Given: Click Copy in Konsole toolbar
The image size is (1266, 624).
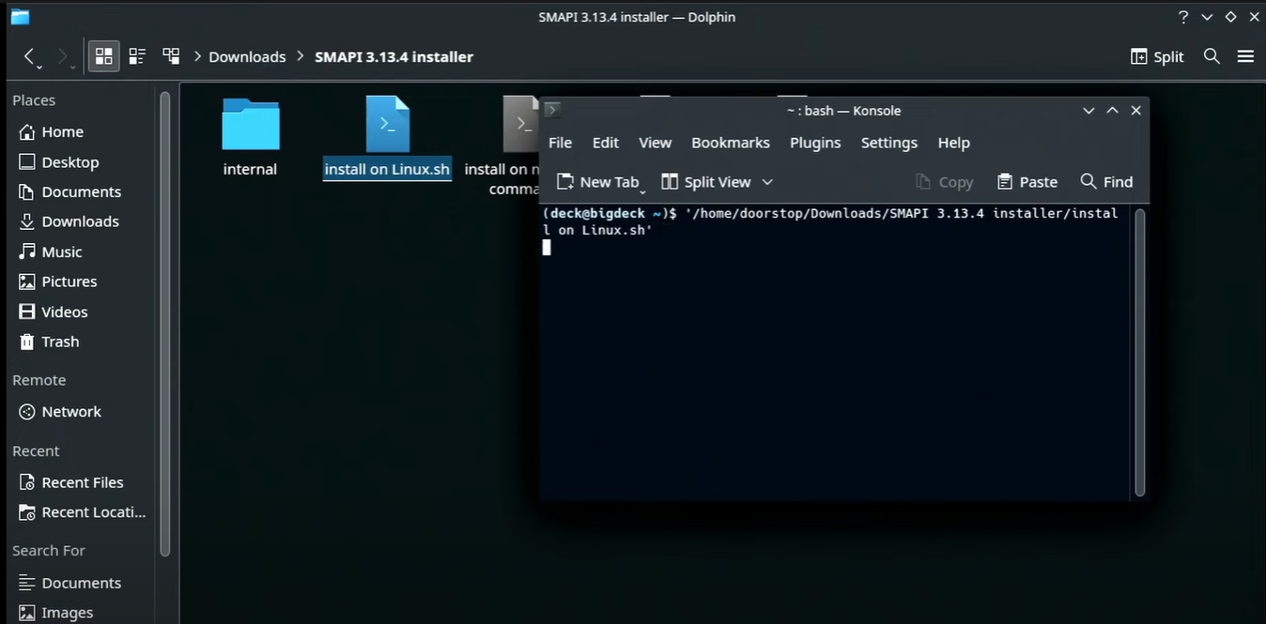Looking at the screenshot, I should [944, 182].
